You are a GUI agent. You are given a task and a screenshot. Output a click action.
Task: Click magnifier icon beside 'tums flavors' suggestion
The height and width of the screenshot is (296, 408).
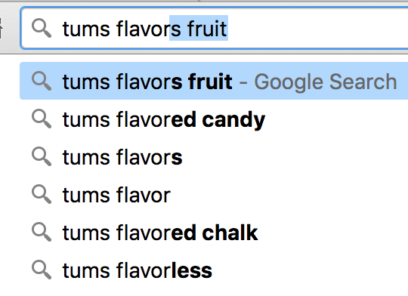click(42, 156)
